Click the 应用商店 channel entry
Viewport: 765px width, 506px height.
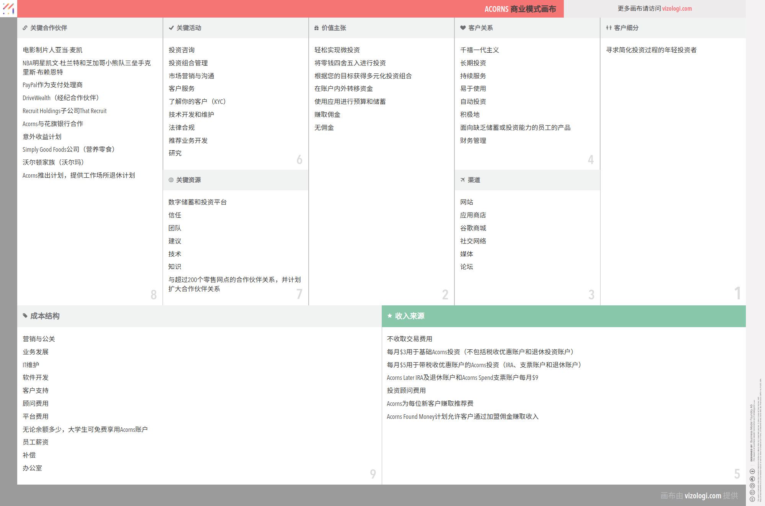[473, 215]
